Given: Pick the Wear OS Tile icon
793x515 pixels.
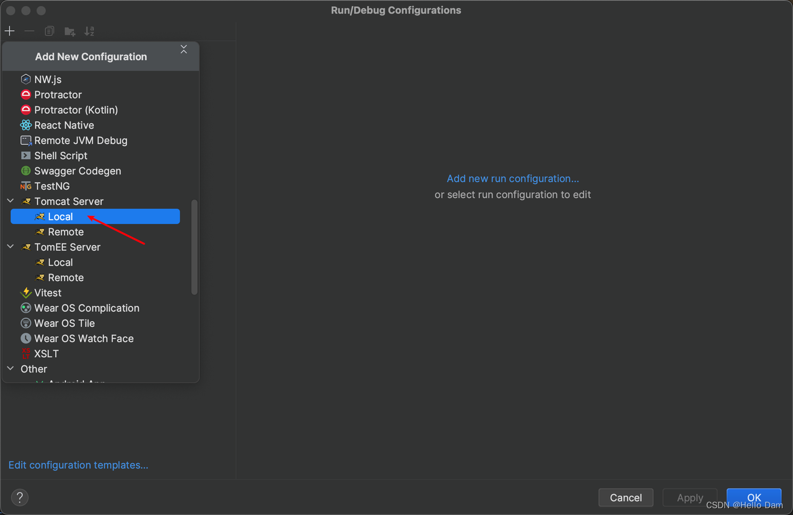Looking at the screenshot, I should (x=25, y=323).
